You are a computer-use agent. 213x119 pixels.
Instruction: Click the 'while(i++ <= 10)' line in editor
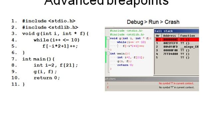click(131, 42)
